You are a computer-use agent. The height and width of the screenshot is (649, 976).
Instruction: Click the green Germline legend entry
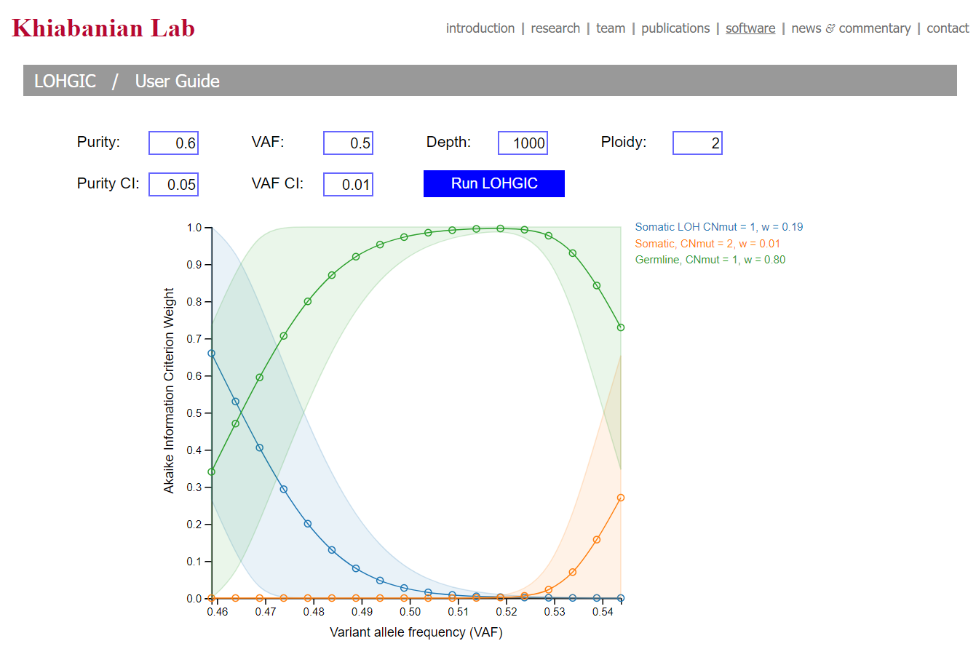pos(710,260)
